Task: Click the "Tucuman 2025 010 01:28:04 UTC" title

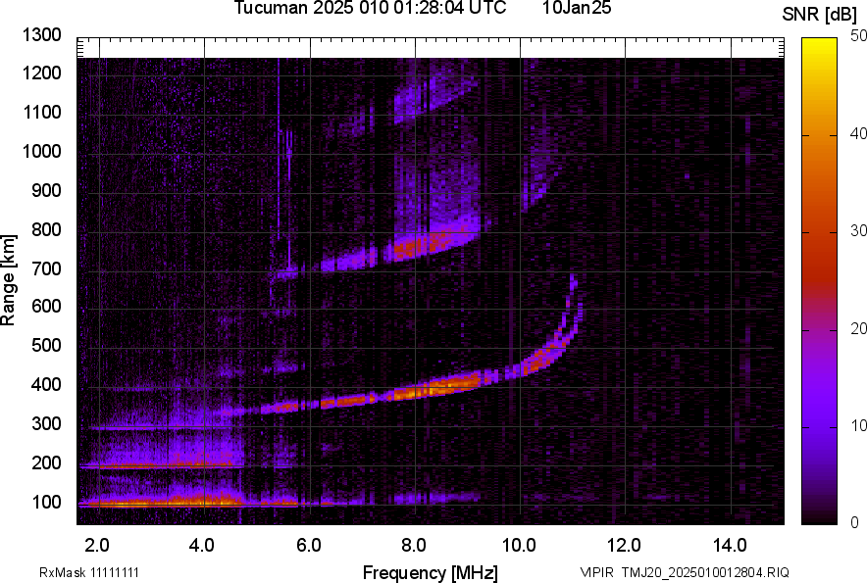Action: point(370,9)
